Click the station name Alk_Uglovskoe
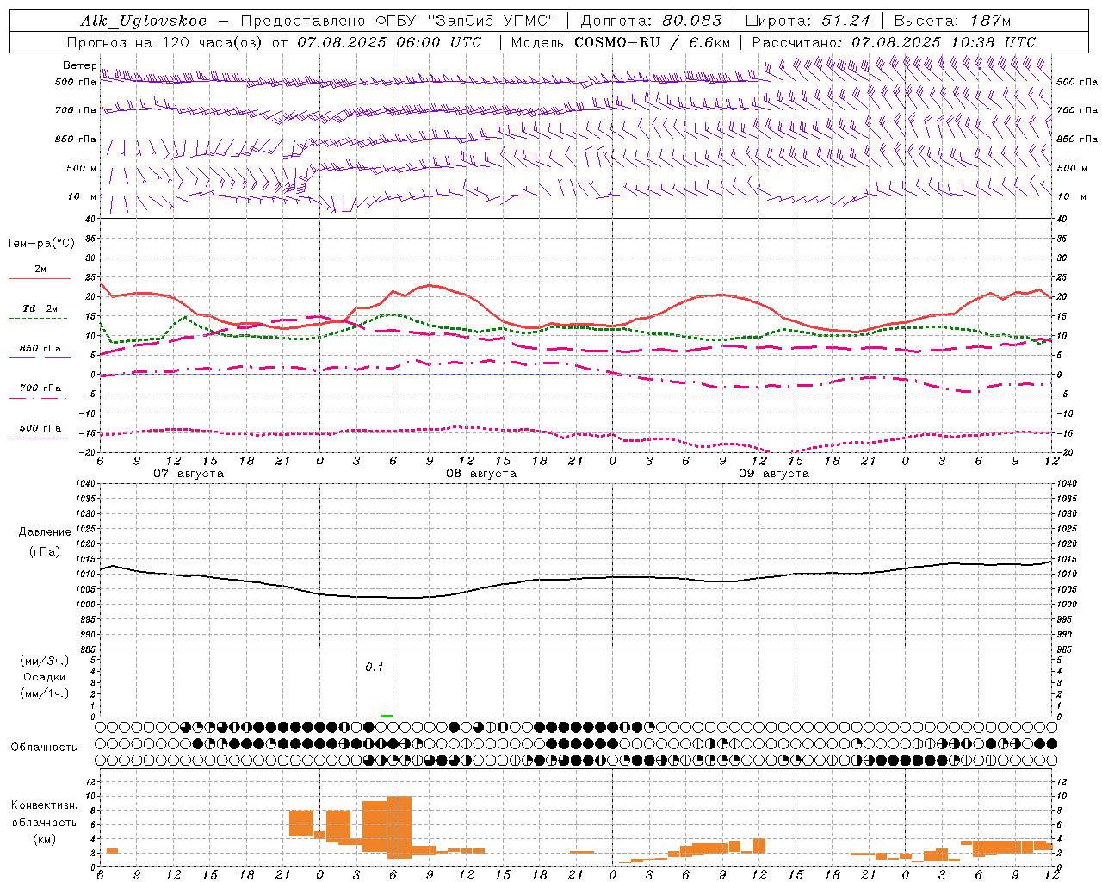Image resolution: width=1102 pixels, height=882 pixels. [144, 21]
